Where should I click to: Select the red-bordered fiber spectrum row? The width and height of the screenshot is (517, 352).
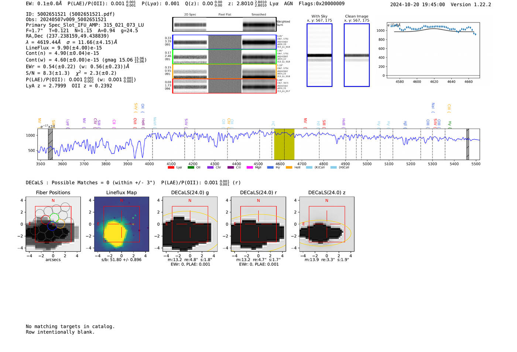click(x=225, y=86)
